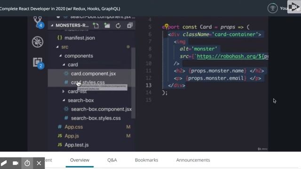Open the Debug view icon
The height and width of the screenshot is (169, 301).
coord(38,42)
